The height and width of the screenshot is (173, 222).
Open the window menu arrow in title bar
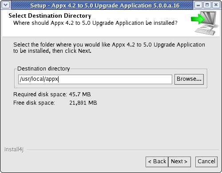tap(6, 5)
